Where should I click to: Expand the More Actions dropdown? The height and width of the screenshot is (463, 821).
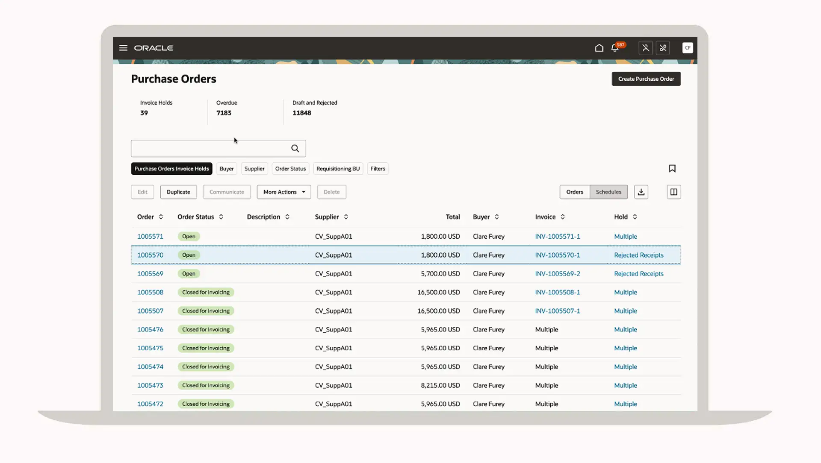tap(284, 192)
